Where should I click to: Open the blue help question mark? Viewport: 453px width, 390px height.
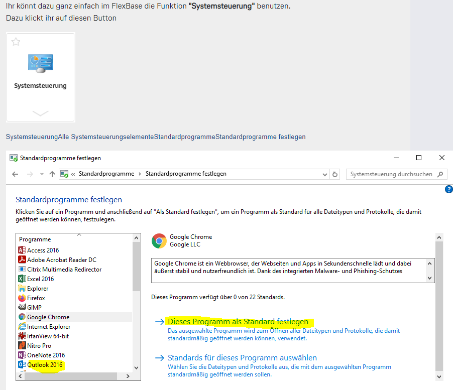449,189
